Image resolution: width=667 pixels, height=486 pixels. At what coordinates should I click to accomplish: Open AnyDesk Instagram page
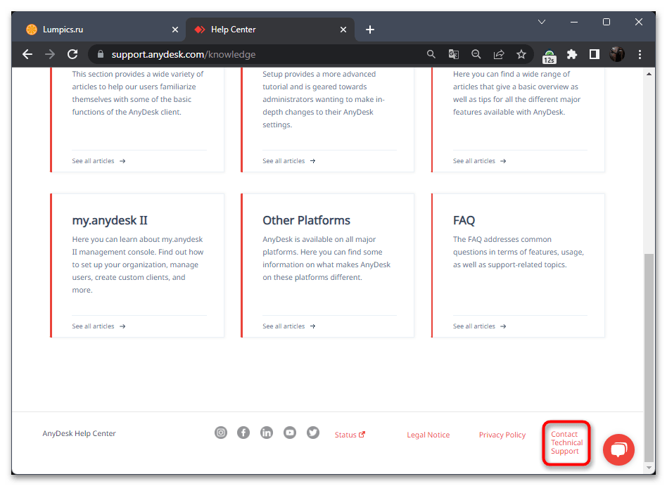[x=221, y=433]
